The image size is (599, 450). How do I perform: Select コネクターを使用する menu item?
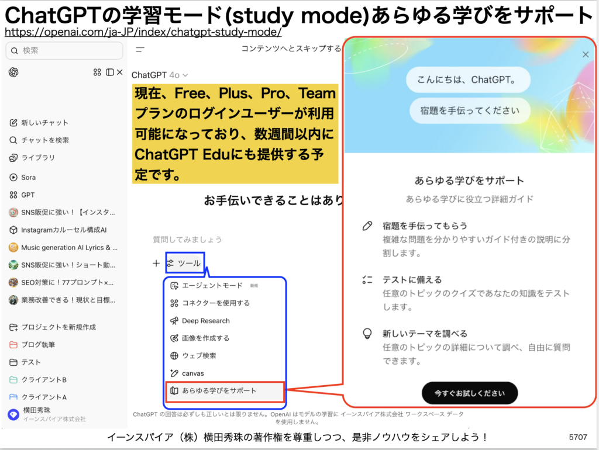[210, 303]
